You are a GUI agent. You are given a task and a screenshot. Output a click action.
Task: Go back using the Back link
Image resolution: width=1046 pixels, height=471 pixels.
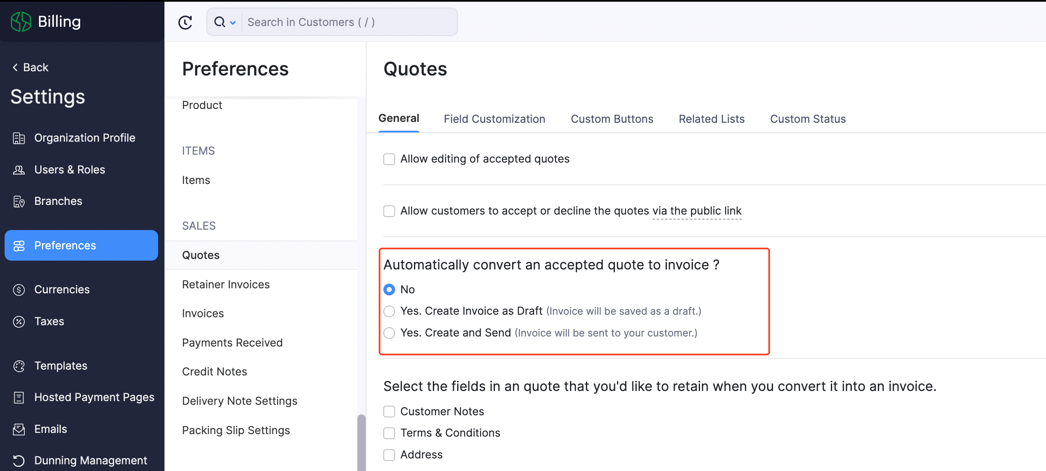[29, 67]
